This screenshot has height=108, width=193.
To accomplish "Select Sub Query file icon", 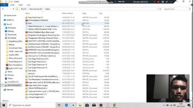I will 27,71.
